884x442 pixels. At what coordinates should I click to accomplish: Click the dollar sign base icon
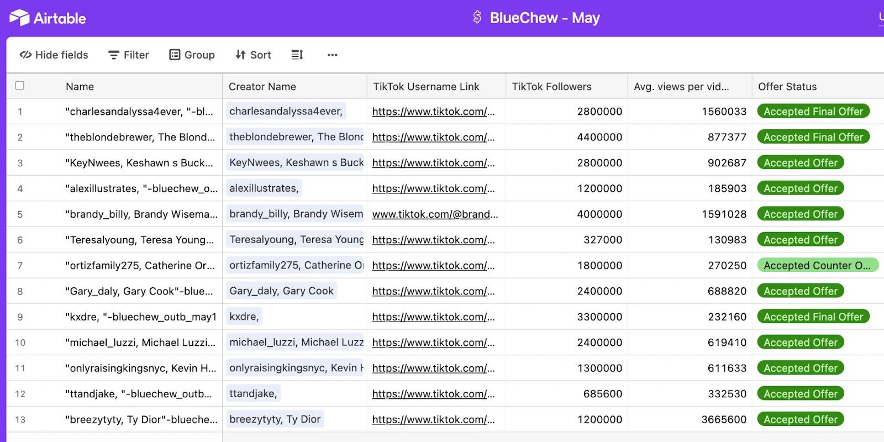[x=477, y=18]
